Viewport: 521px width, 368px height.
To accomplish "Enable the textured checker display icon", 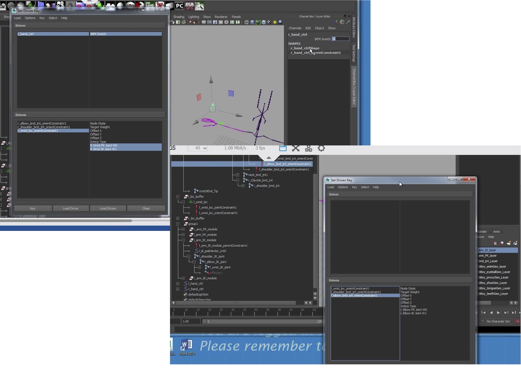I will 269,22.
